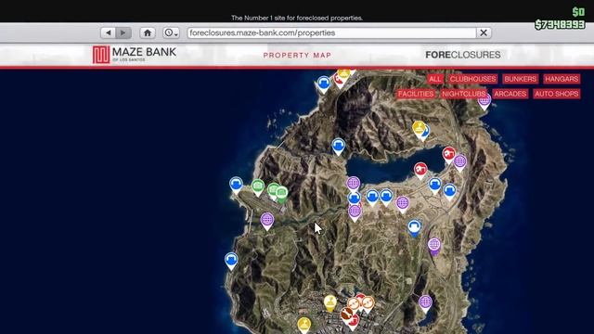Select the red clubhouse marker on the lake's northeast shore
The image size is (594, 334).
tap(448, 154)
